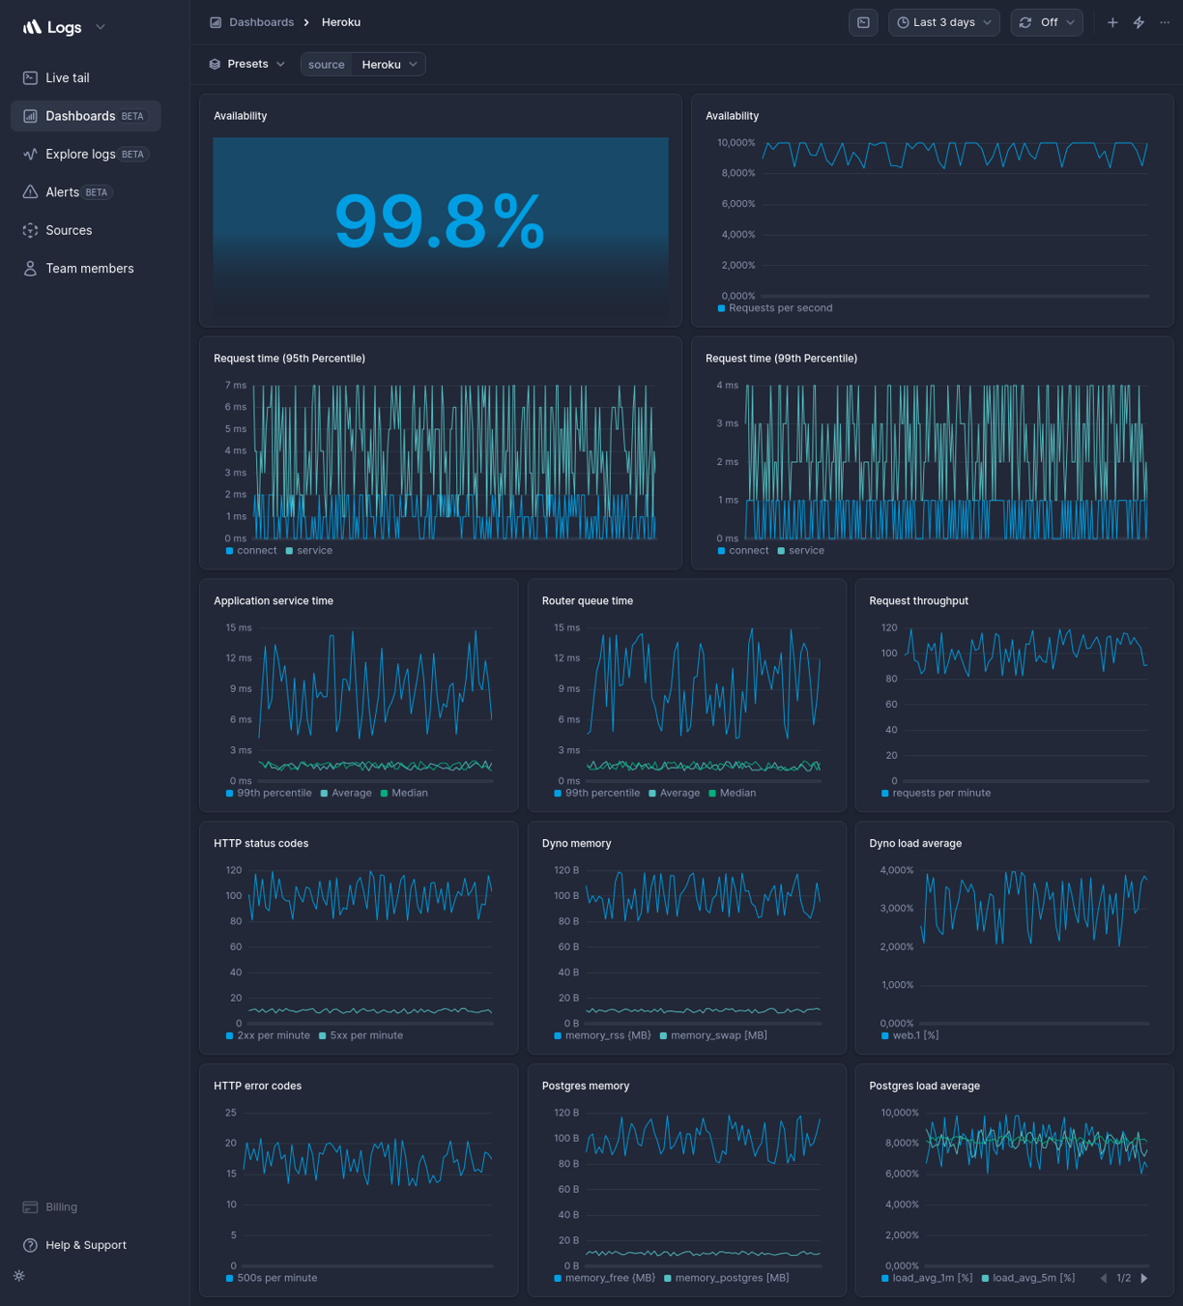Open the console icon button in header
Screen dimensions: 1183x1306
pyautogui.click(x=863, y=22)
